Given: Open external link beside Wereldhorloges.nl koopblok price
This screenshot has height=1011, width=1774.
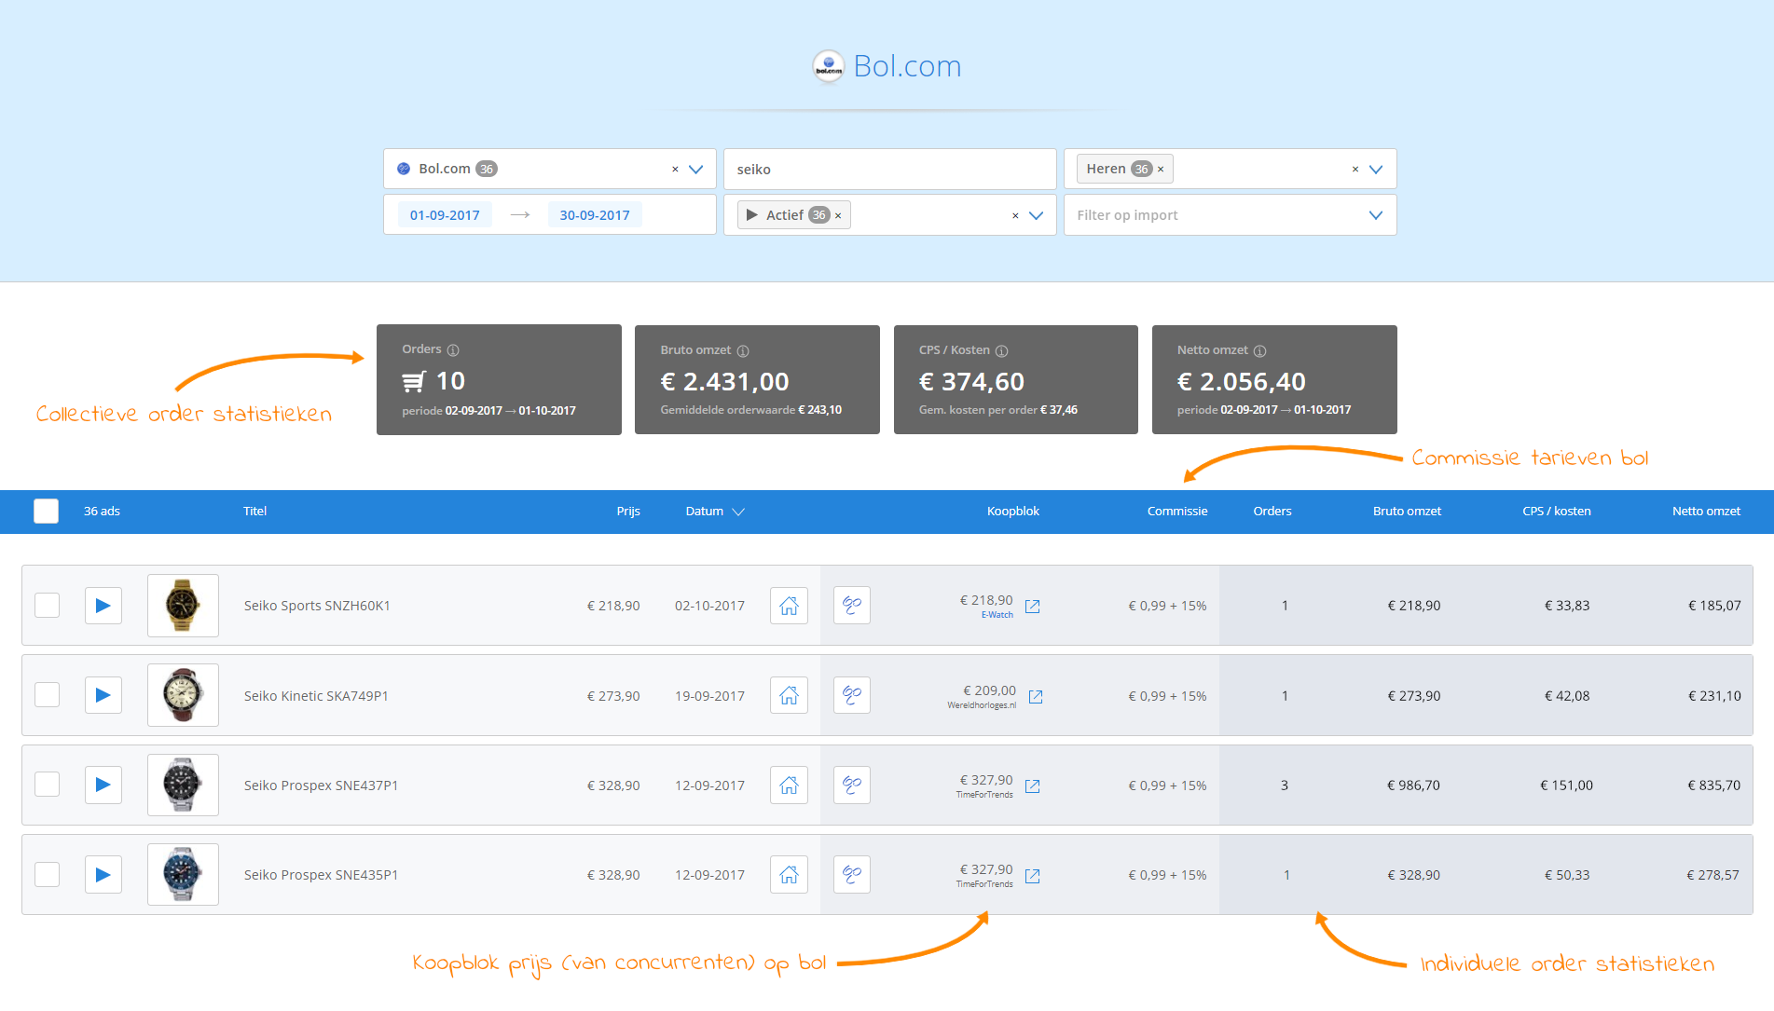Looking at the screenshot, I should click(1036, 697).
